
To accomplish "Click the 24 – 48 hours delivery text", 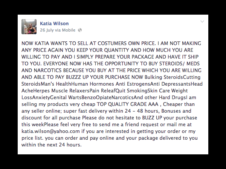I will (x=145, y=111).
